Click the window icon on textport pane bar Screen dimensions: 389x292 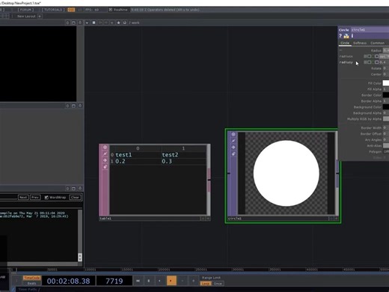[x=73, y=189]
